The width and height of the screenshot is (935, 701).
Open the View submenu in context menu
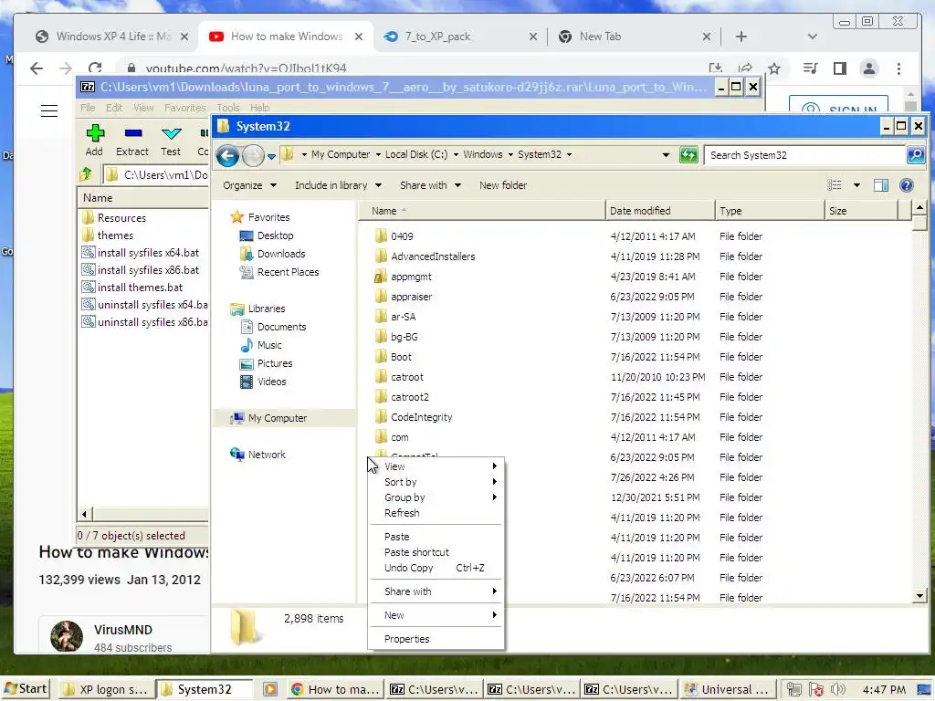436,466
